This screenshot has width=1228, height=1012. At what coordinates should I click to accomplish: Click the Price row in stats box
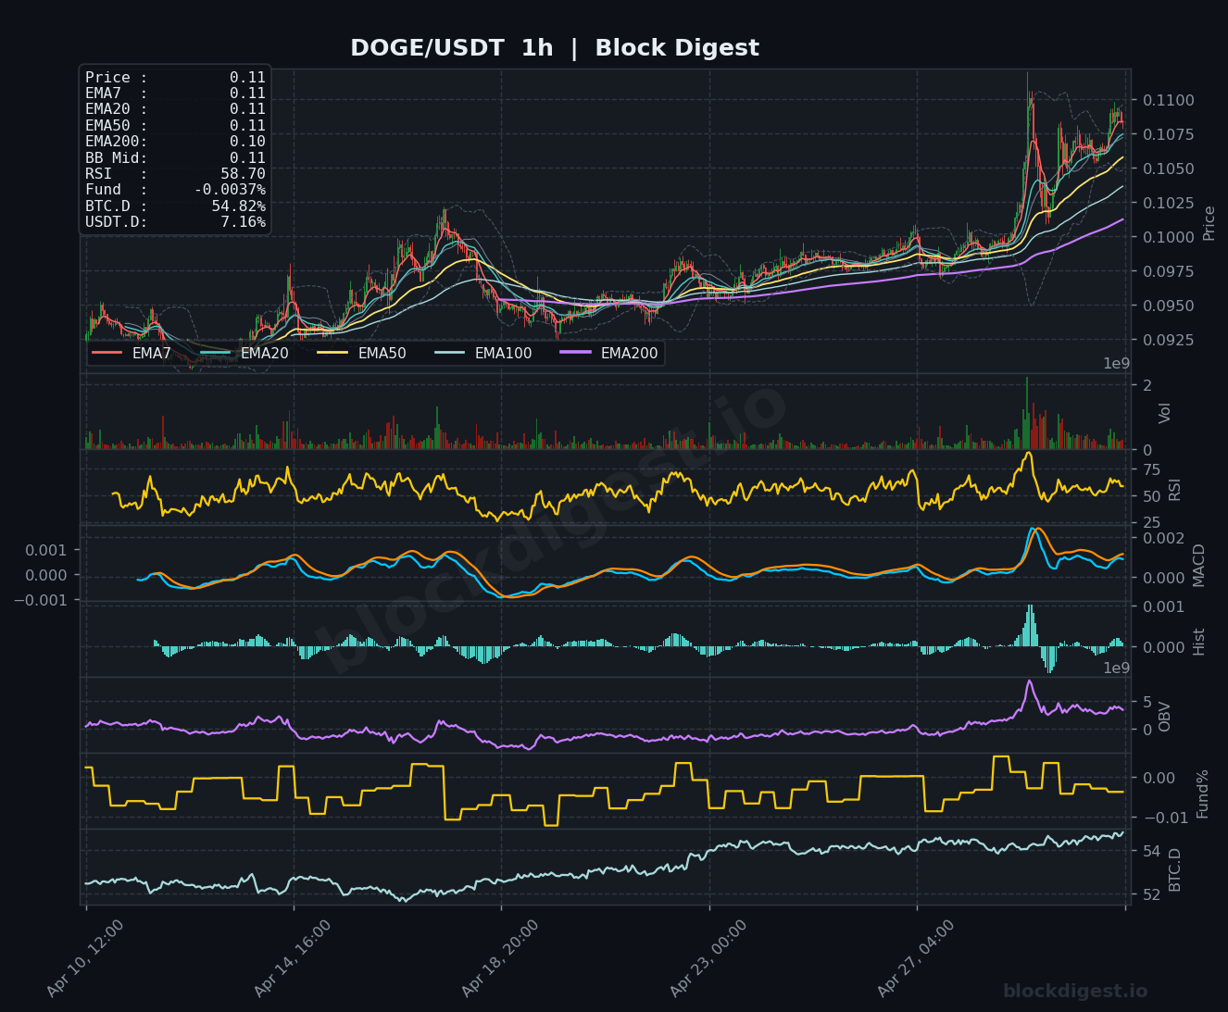coord(175,78)
